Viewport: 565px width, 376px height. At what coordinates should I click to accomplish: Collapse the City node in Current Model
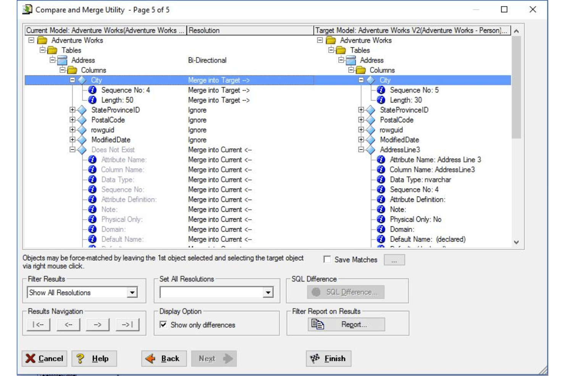click(x=73, y=80)
